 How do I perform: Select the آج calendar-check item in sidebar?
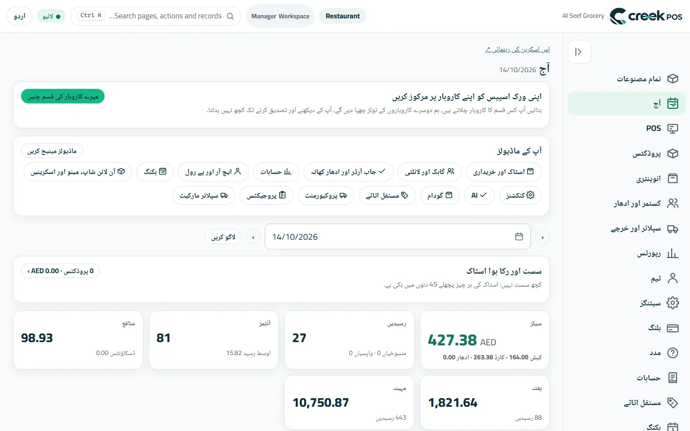click(x=626, y=103)
